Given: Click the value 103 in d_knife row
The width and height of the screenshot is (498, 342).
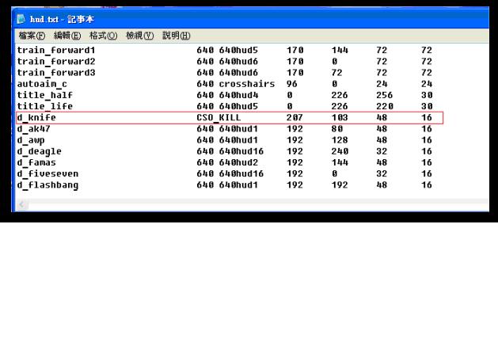Looking at the screenshot, I should 340,117.
